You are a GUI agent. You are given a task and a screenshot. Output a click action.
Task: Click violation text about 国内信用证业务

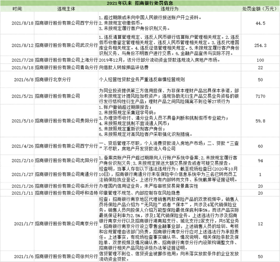[x=149, y=186]
